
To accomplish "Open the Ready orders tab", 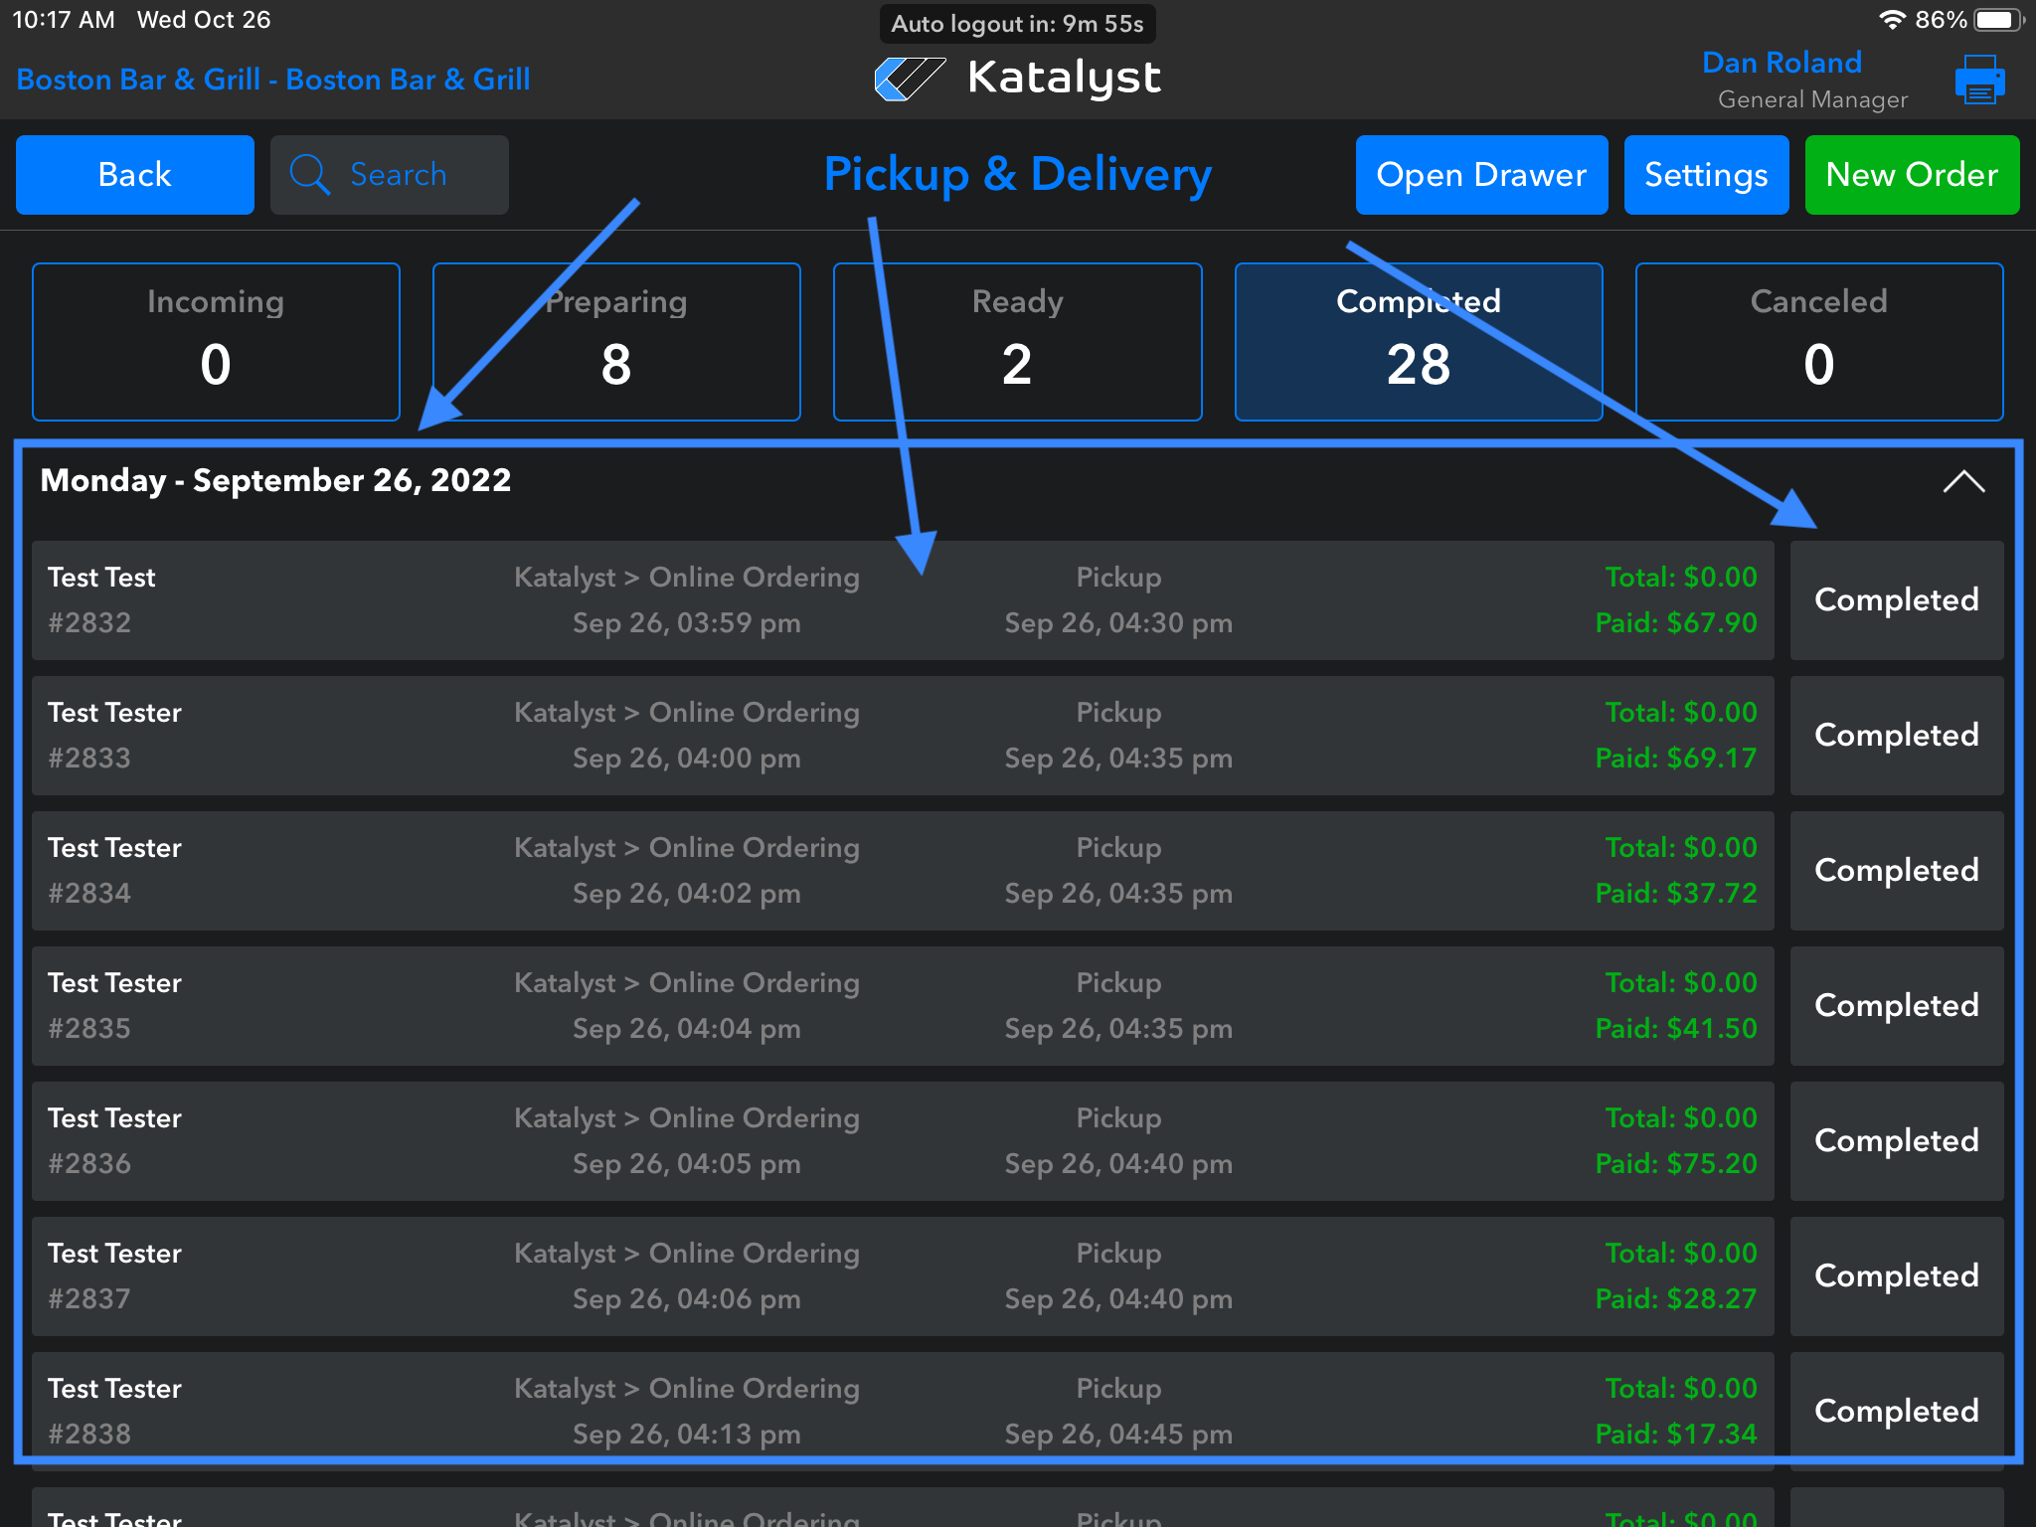I will (1017, 342).
